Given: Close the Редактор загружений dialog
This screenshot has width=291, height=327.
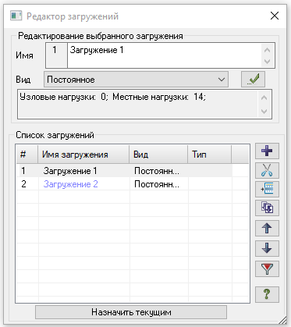Looking at the screenshot, I should (275, 16).
